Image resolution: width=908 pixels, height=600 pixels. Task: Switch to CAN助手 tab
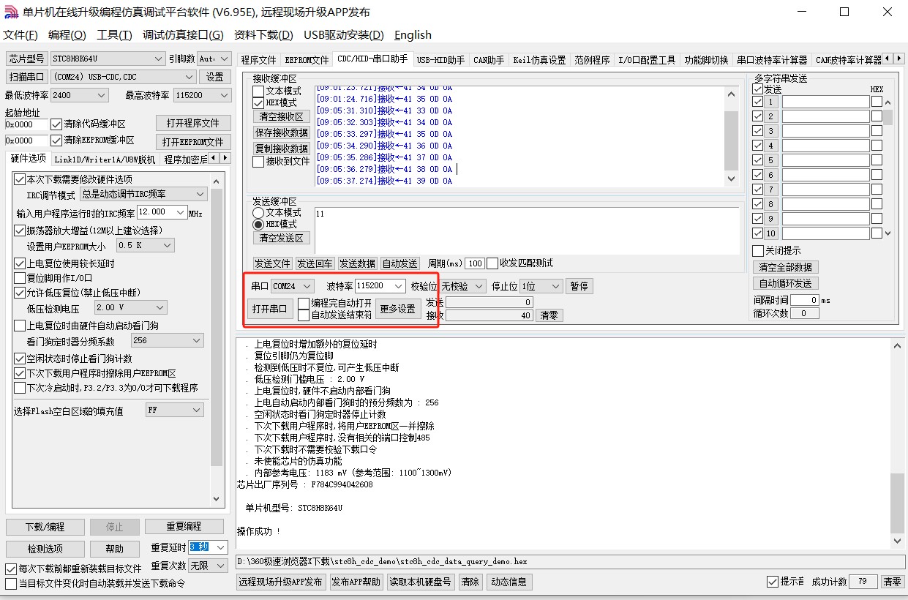coord(489,60)
